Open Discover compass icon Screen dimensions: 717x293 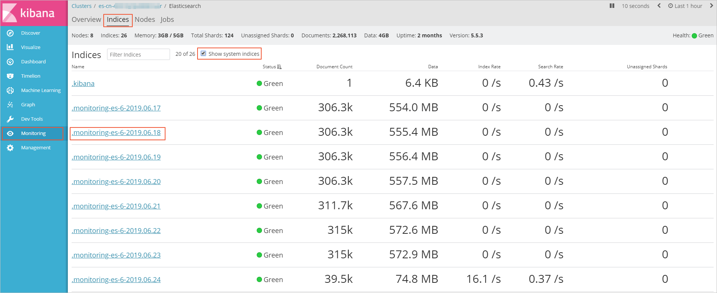[10, 33]
